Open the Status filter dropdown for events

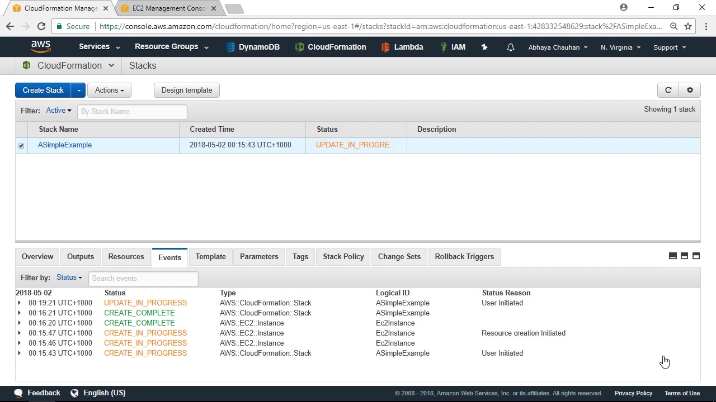pos(69,277)
